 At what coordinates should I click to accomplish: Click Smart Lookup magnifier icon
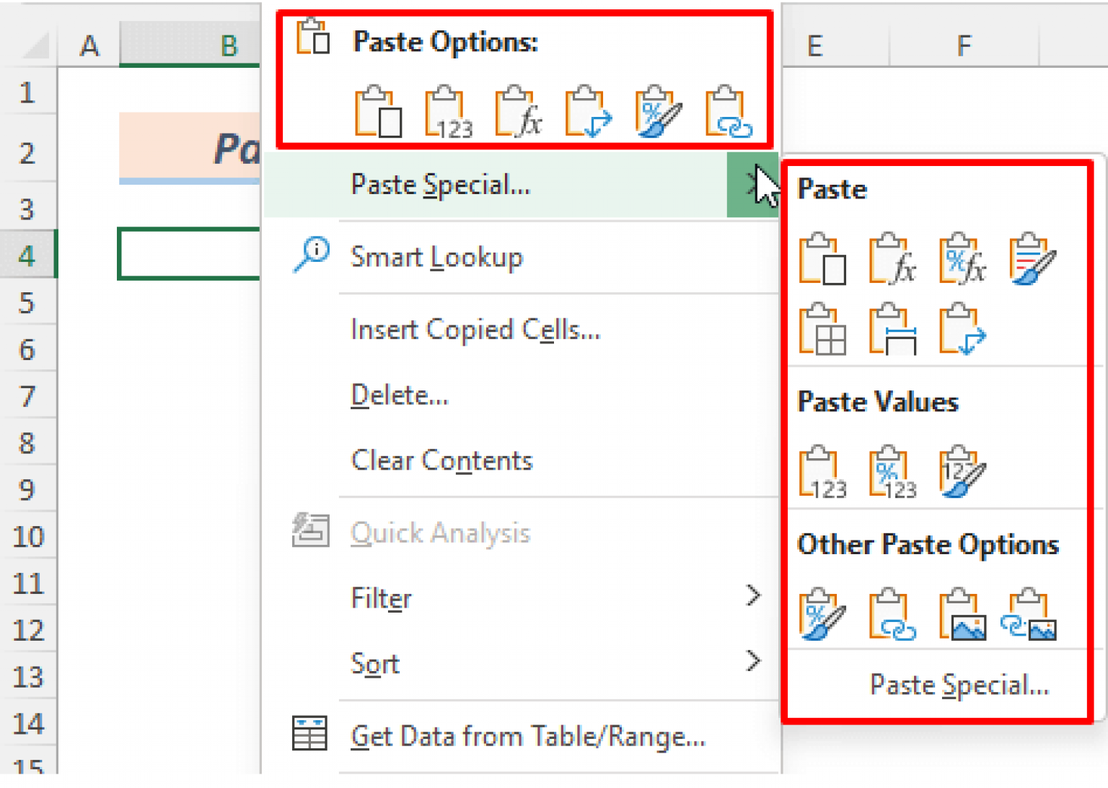pyautogui.click(x=312, y=254)
